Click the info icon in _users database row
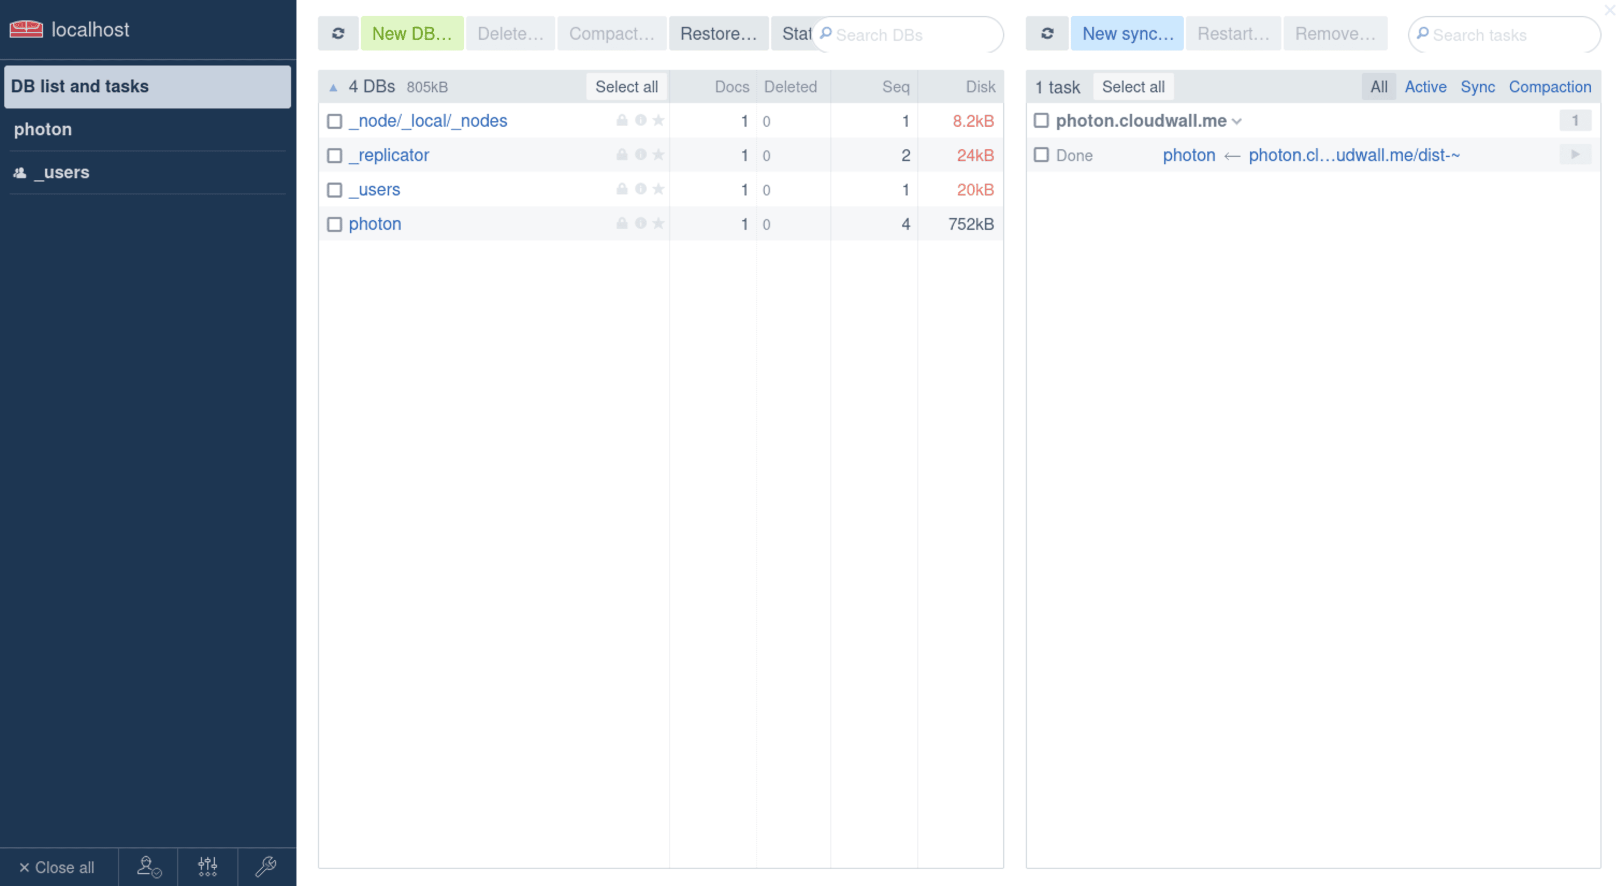 (641, 188)
